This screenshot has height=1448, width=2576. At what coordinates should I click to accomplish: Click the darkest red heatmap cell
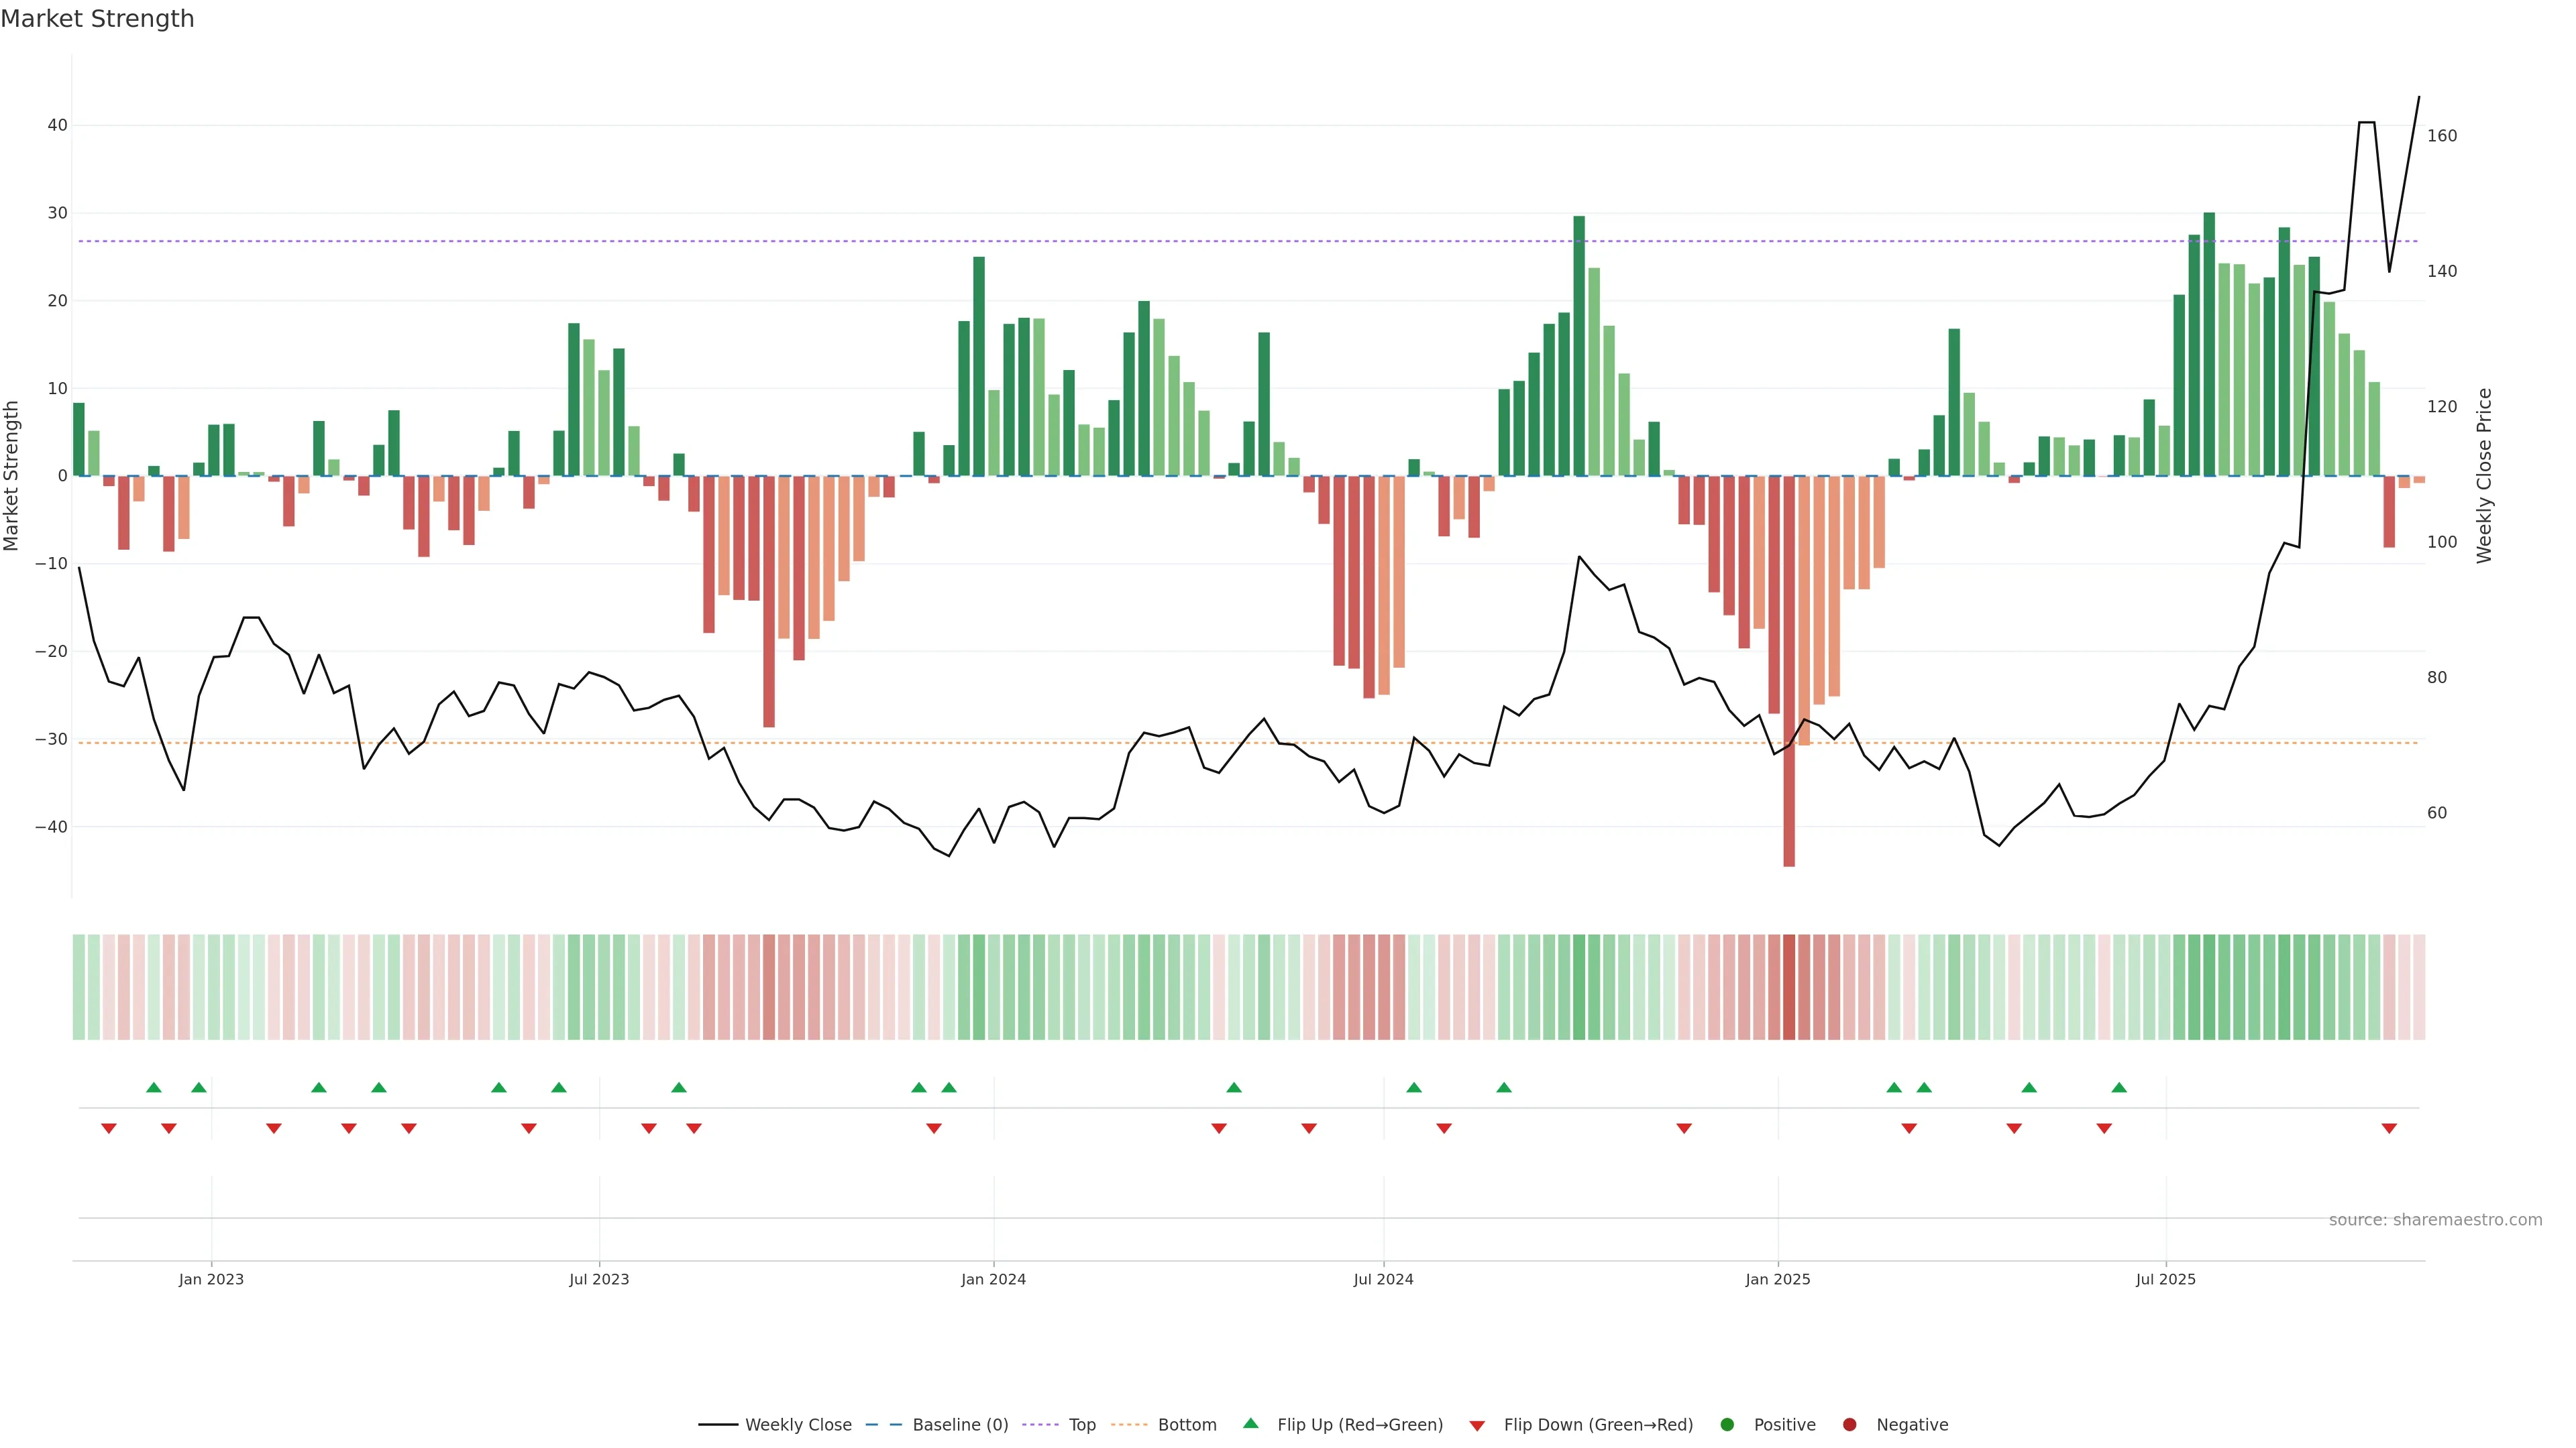coord(1789,987)
